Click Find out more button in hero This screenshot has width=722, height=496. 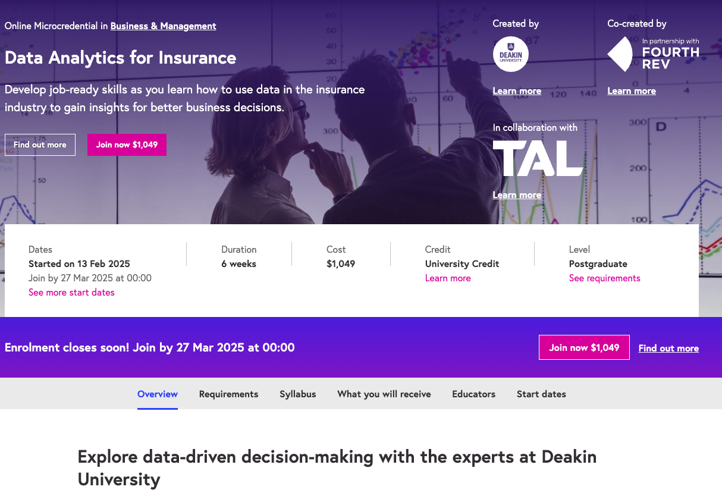tap(40, 145)
